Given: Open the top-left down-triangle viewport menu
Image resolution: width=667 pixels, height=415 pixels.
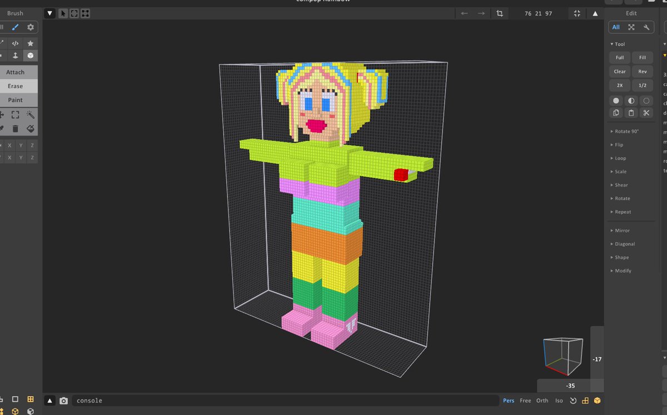Looking at the screenshot, I should pos(50,13).
